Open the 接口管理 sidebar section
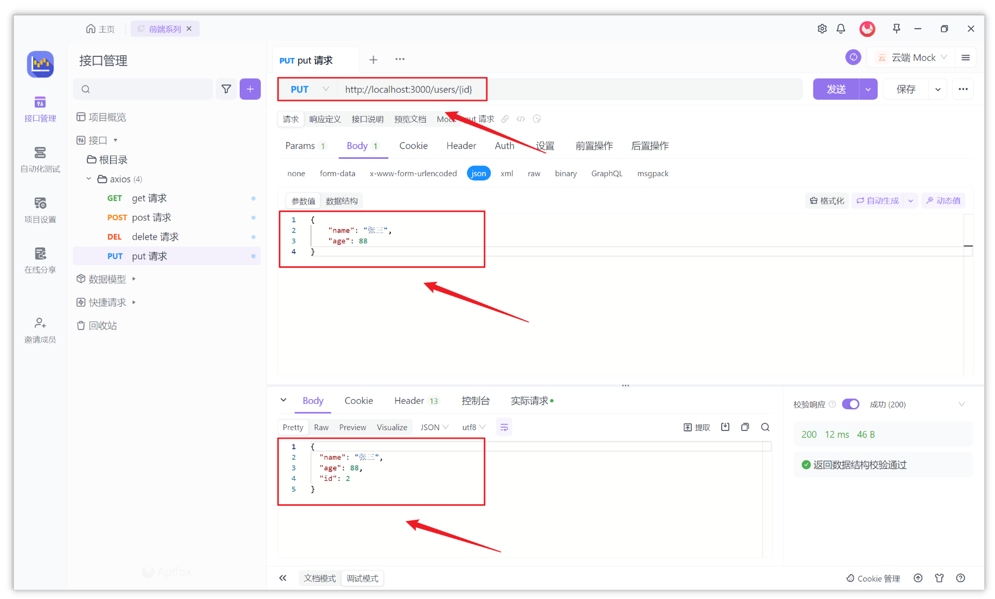 tap(40, 109)
